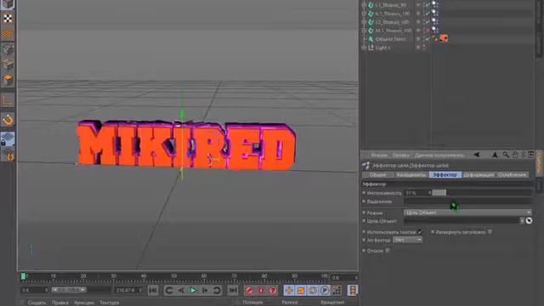Open the third menu in attributes panel
The image size is (544, 306).
pyautogui.click(x=439, y=155)
